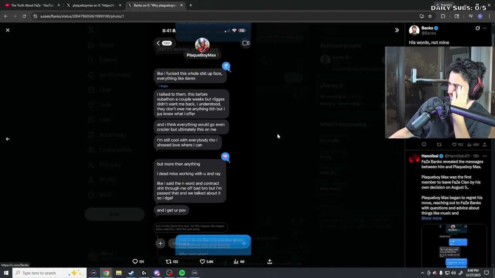Click the video call icon in chat screenshot

(x=246, y=43)
